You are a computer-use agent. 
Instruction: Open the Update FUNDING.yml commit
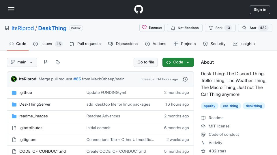106,93
